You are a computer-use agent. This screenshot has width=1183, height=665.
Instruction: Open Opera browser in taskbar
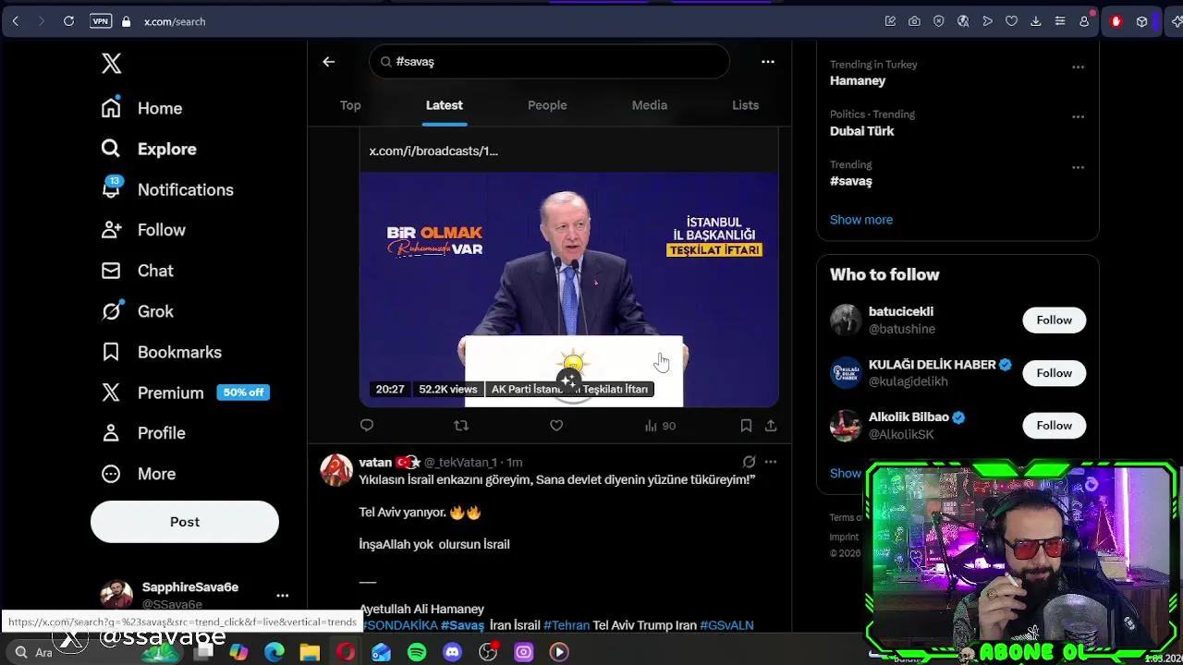(346, 652)
